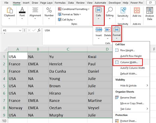Image resolution: width=156 pixels, height=123 pixels.
Task: Click the Insert Function fx icon
Action: 39,30
